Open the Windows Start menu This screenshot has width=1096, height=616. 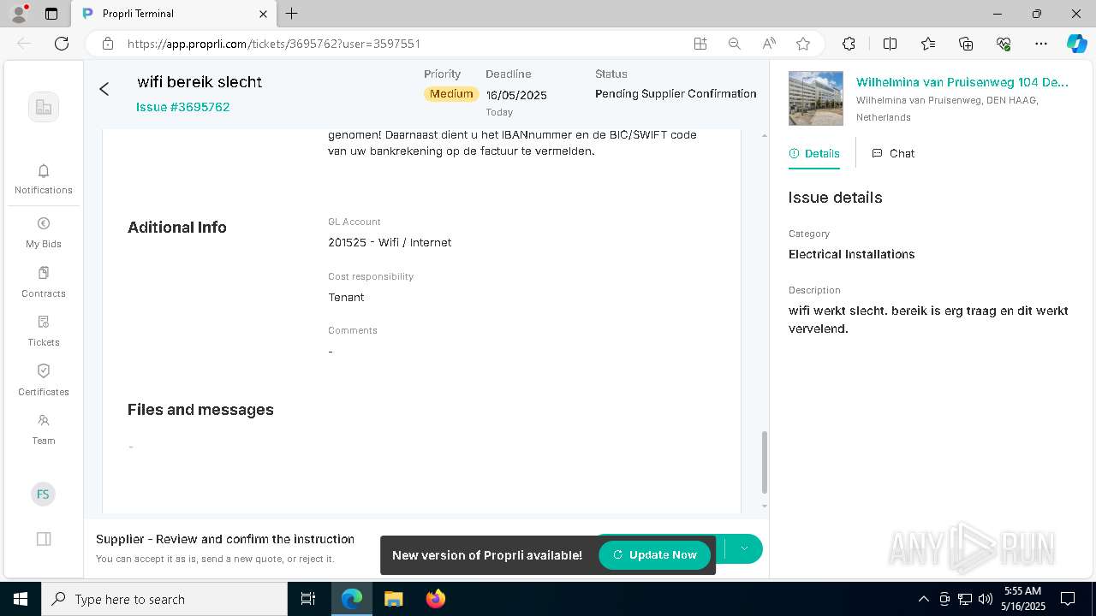(x=21, y=599)
